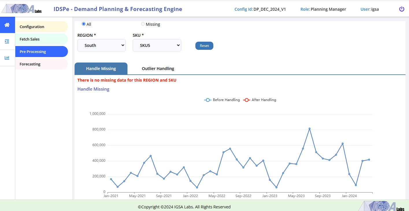Click the SKU * field label
This screenshot has height=211, width=409.
click(x=138, y=35)
